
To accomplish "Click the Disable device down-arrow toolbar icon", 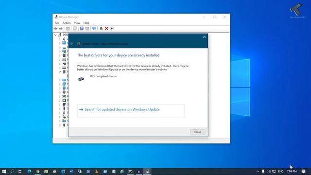I will [112, 29].
